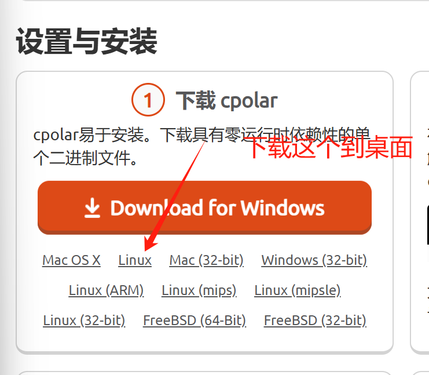Choose the FreeBSD (32-bit) download link
Viewport: 429px width, 375px height.
click(x=315, y=321)
